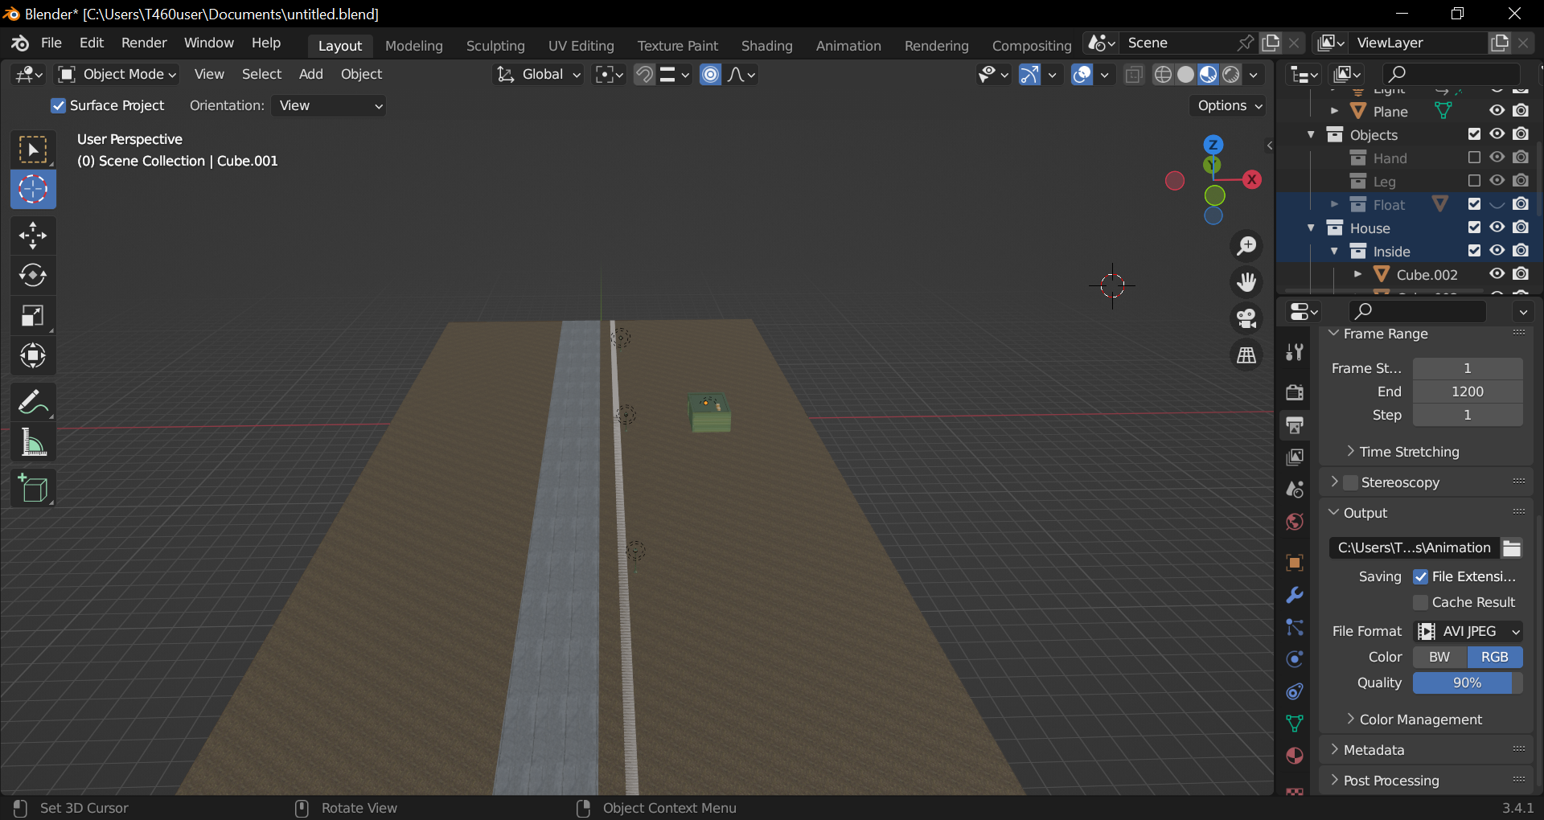Open the World properties tab

1295,522
